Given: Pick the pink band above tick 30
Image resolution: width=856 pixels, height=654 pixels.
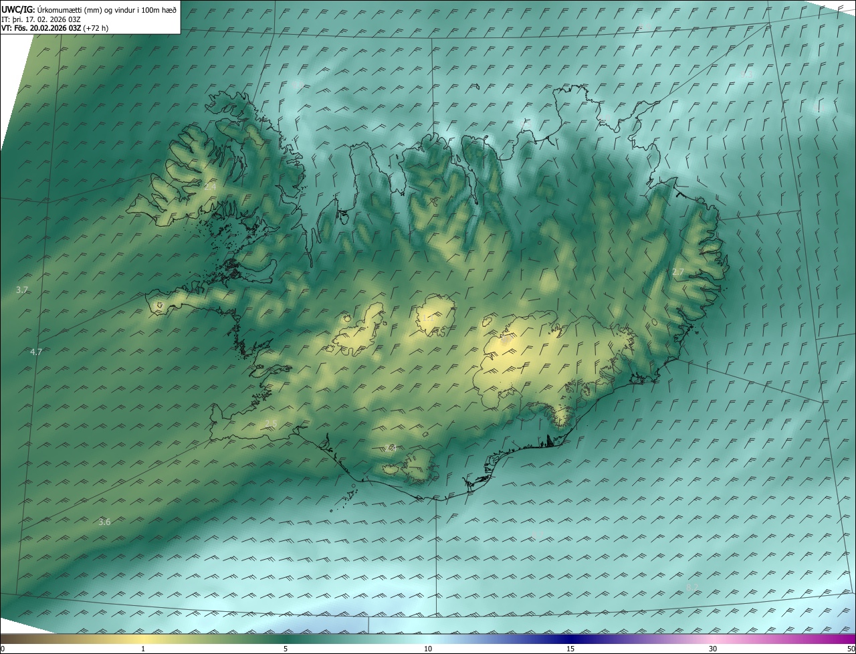Looking at the screenshot, I should point(713,639).
